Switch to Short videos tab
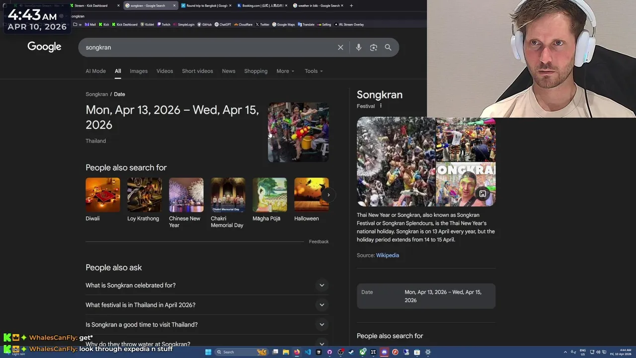Image resolution: width=636 pixels, height=358 pixels. (x=197, y=71)
